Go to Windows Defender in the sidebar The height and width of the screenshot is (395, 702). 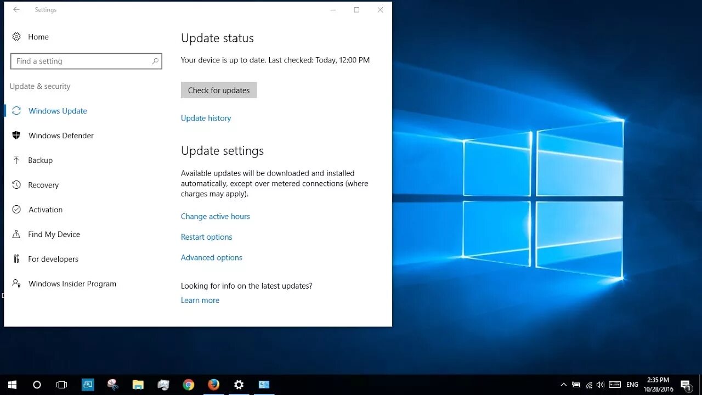tap(61, 136)
